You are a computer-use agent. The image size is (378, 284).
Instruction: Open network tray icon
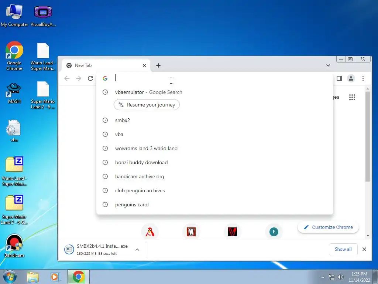tap(332, 277)
